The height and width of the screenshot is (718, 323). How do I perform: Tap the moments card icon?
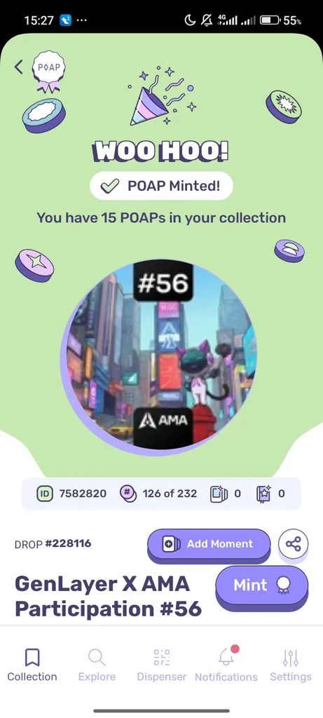point(218,494)
